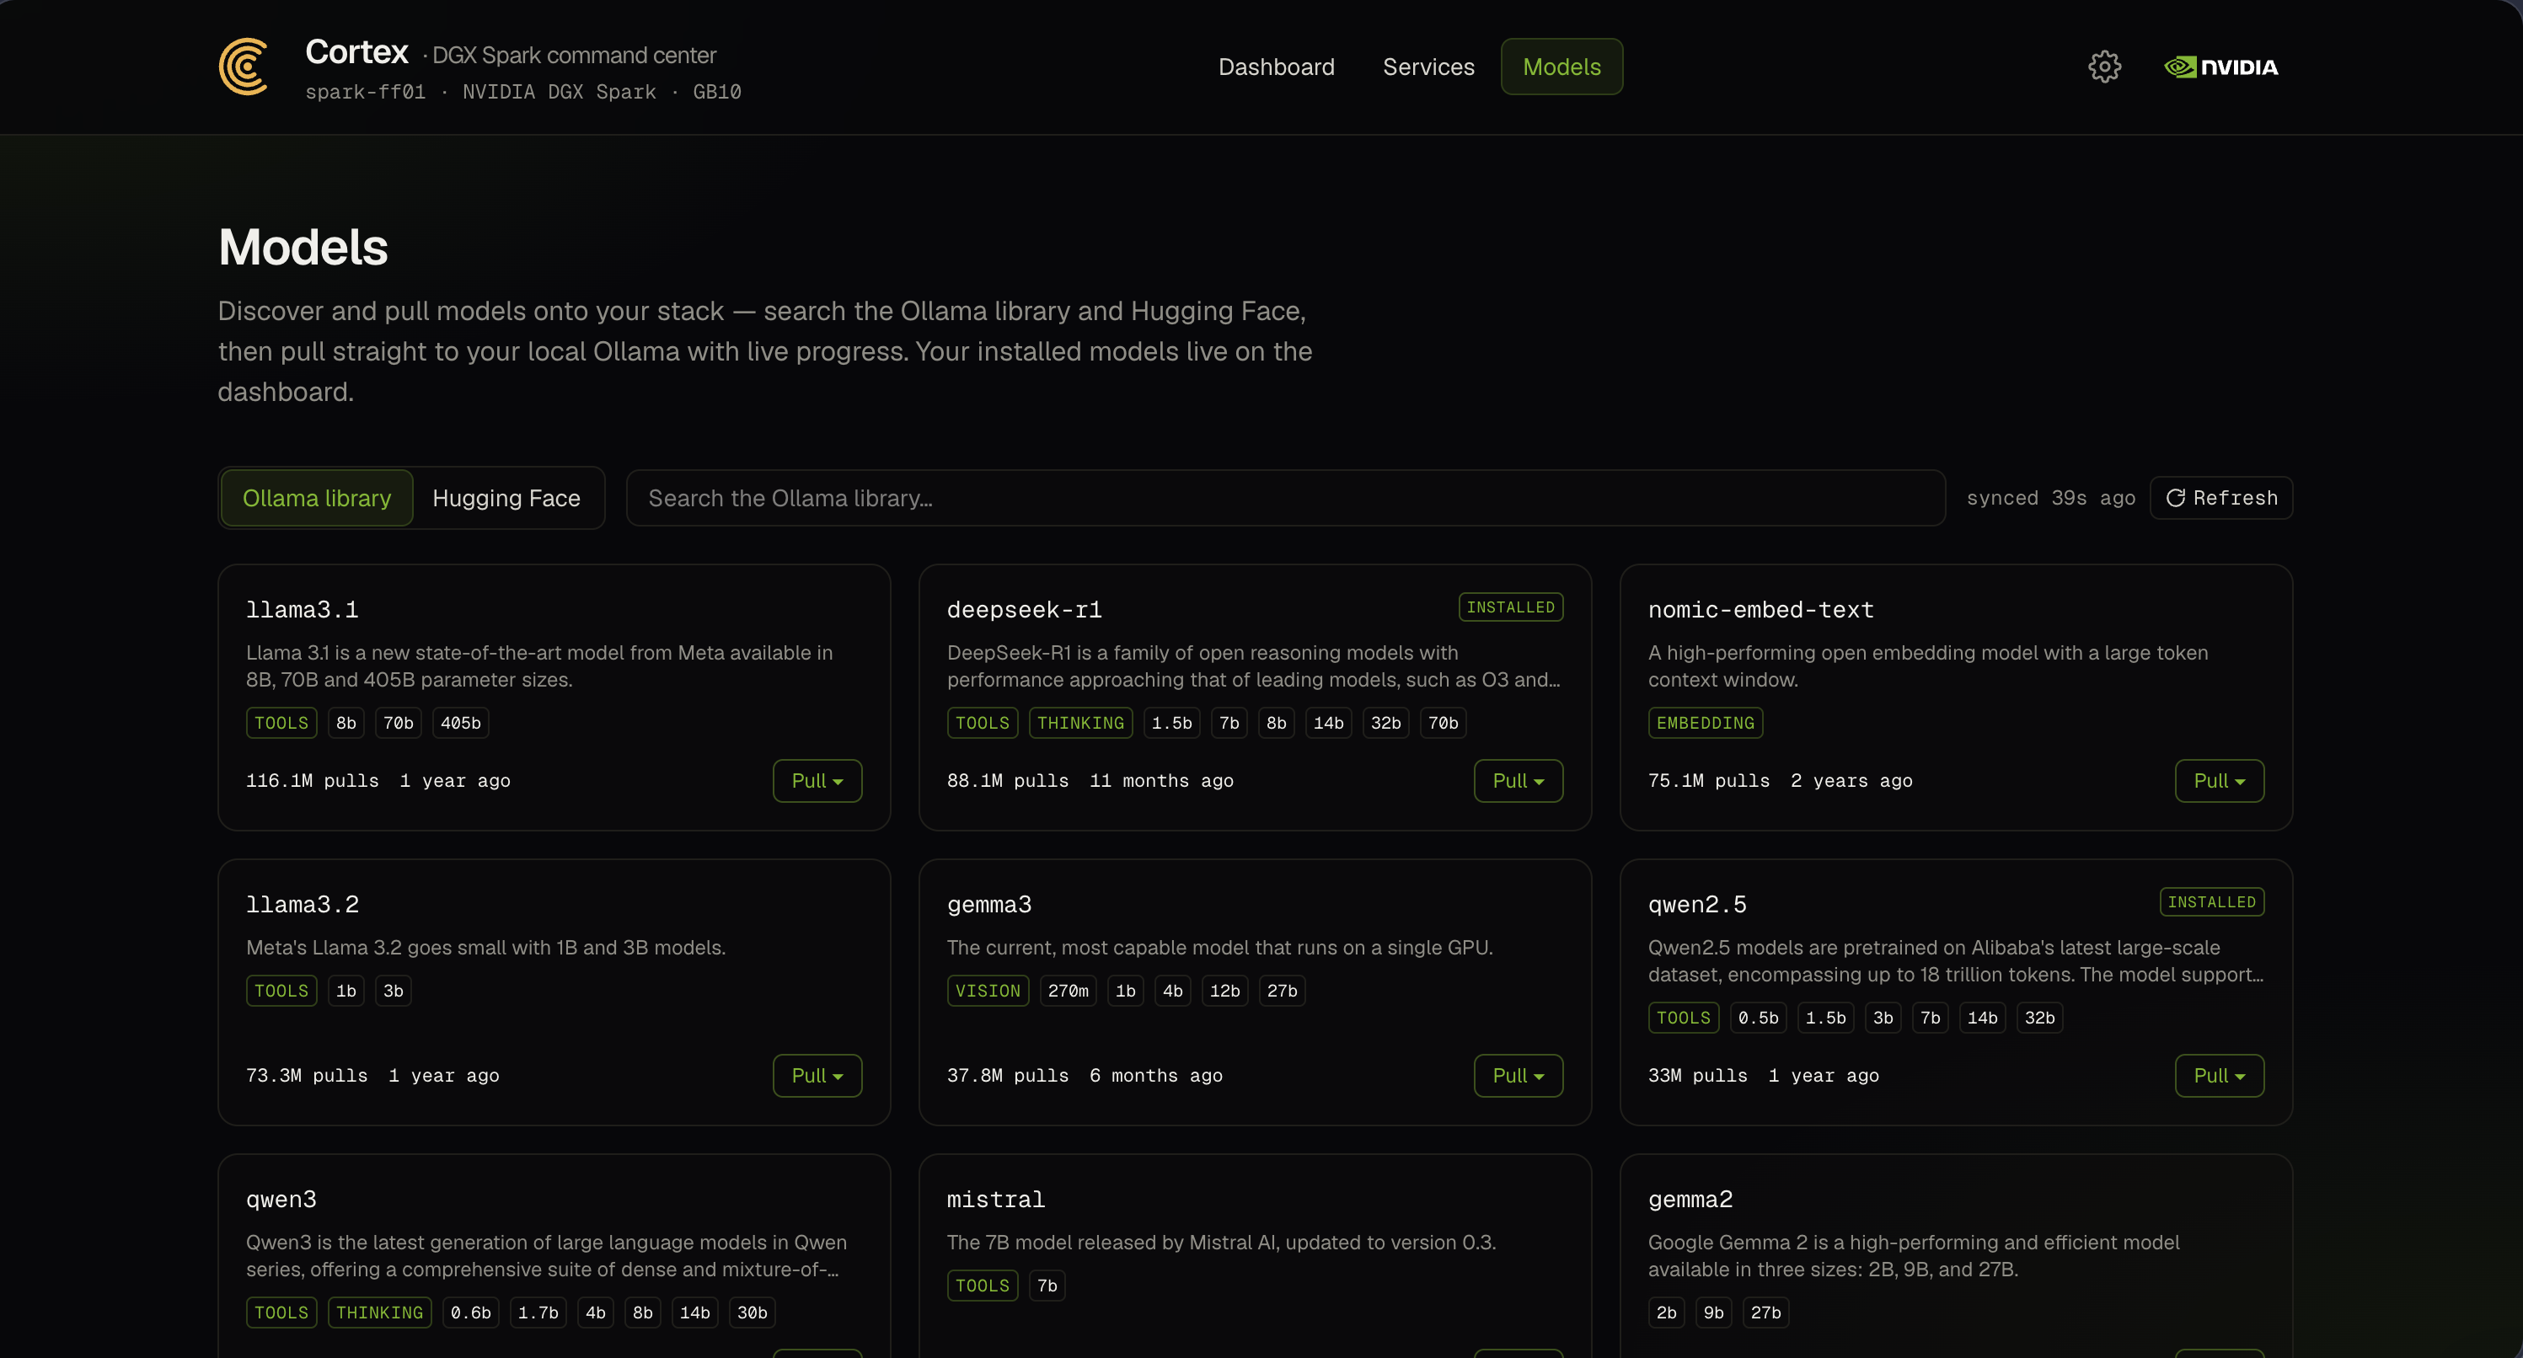Screen dimensions: 2523x1358
Task: Click the 0.5b size tag on qwen2.5
Action: click(x=1758, y=1018)
